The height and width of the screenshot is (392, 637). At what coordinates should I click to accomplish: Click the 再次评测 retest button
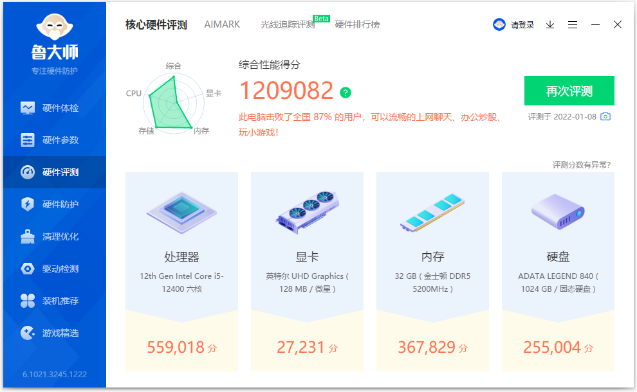570,91
